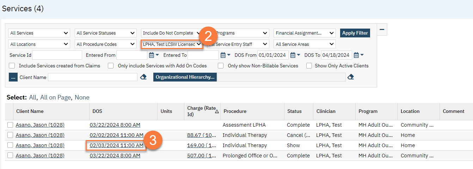Click into the Service Id field

[57, 55]
